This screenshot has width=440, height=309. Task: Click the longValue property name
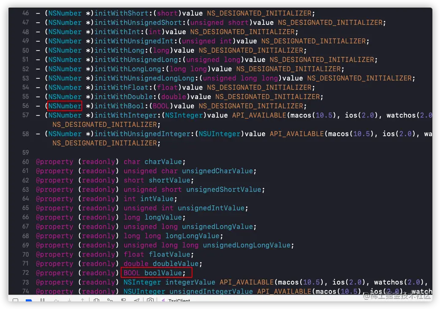(x=163, y=217)
